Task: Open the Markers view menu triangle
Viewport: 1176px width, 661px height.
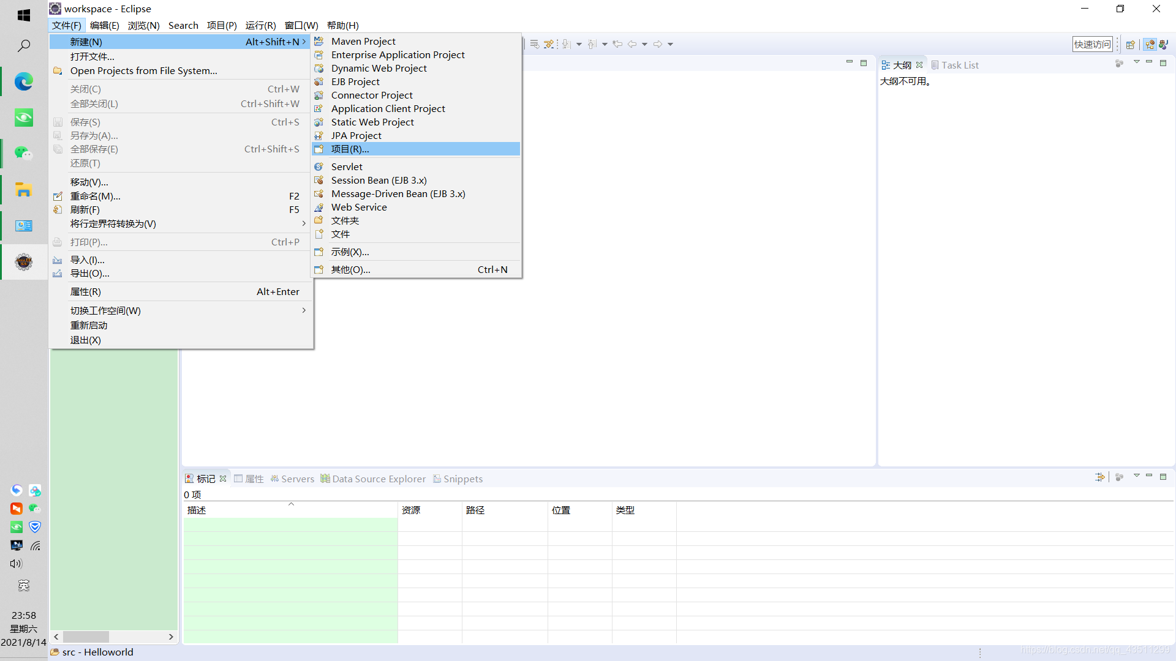Action: 1136,476
